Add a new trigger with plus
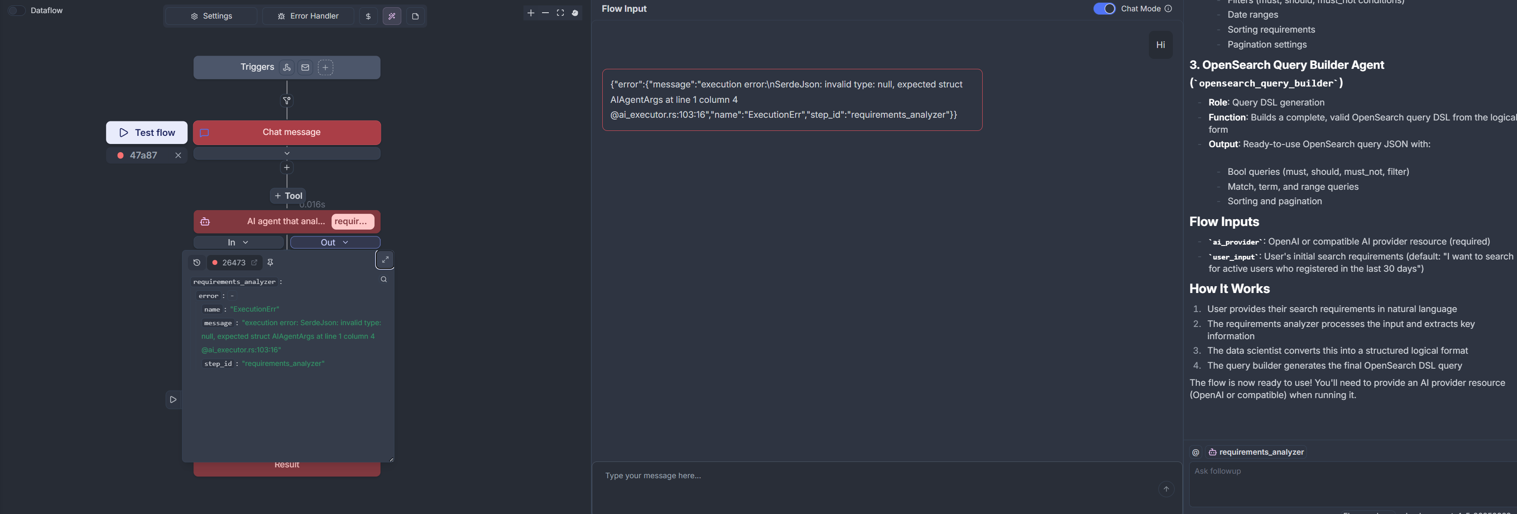Viewport: 1517px width, 514px height. point(325,67)
